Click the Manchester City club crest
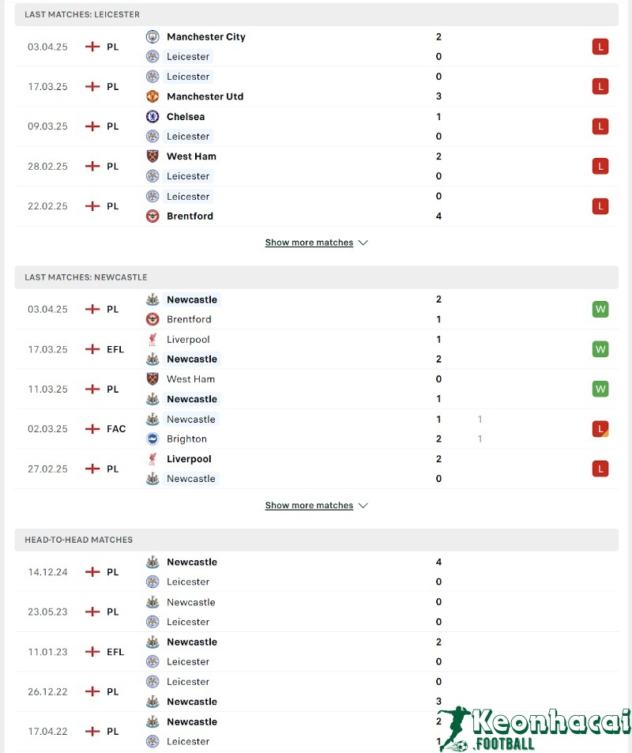The image size is (632, 753). [x=152, y=36]
